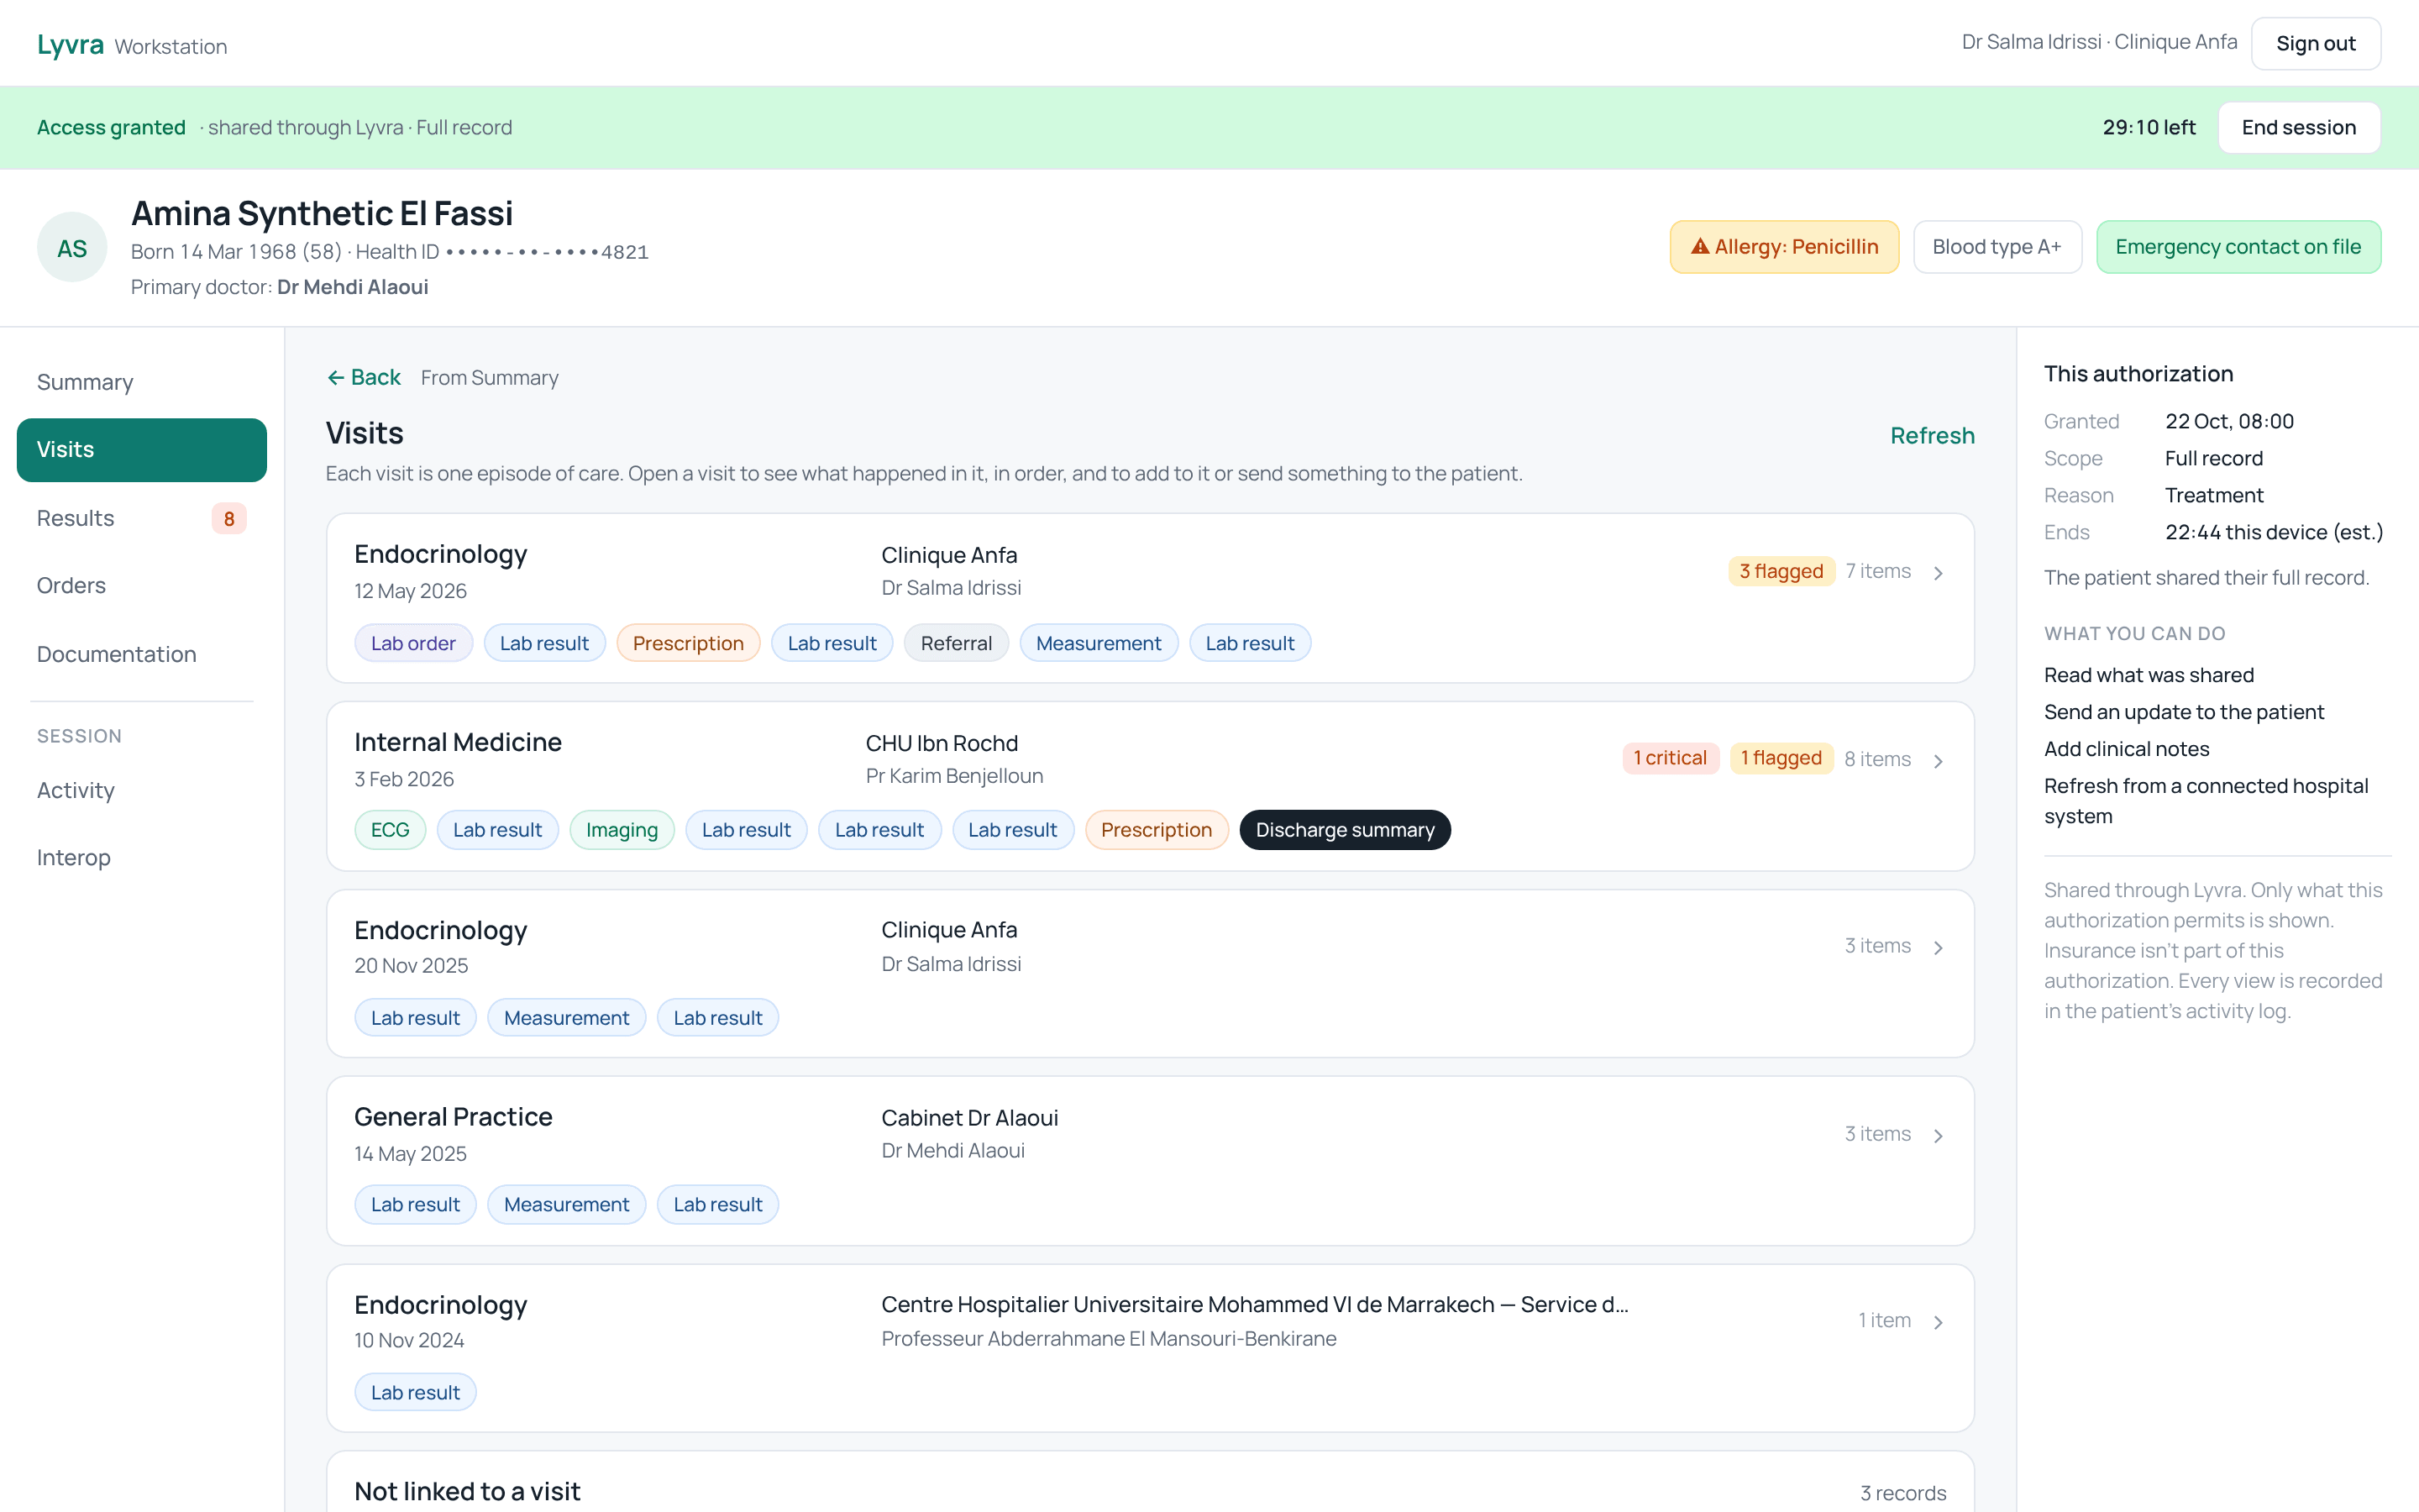The height and width of the screenshot is (1512, 2419).
Task: Click the 'Not linked to a visit' heading
Action: point(467,1491)
